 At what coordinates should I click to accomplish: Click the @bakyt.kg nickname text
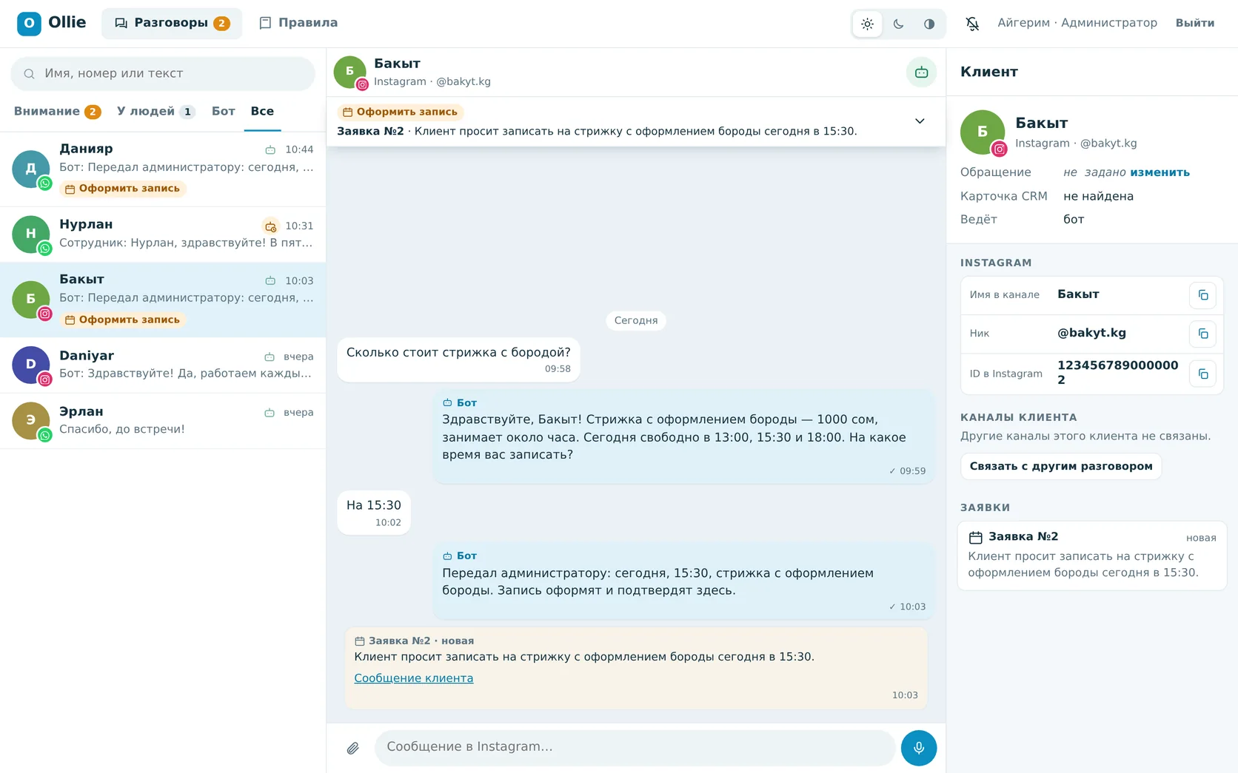pos(1091,333)
